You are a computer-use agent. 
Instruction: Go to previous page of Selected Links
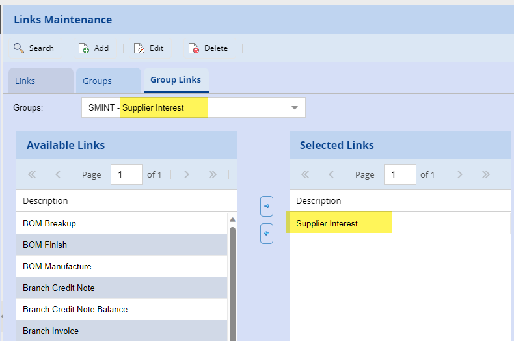pyautogui.click(x=331, y=174)
